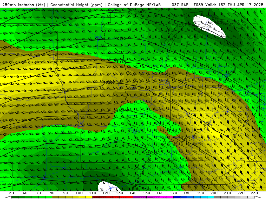Click the '03Z RAP' model run label

pos(180,5)
